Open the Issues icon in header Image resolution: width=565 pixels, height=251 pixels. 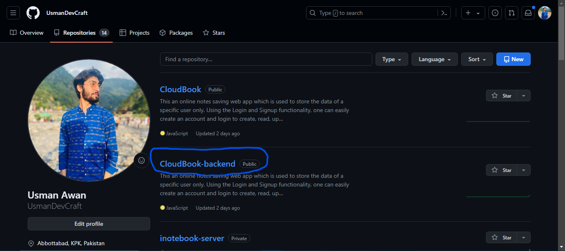pos(495,13)
